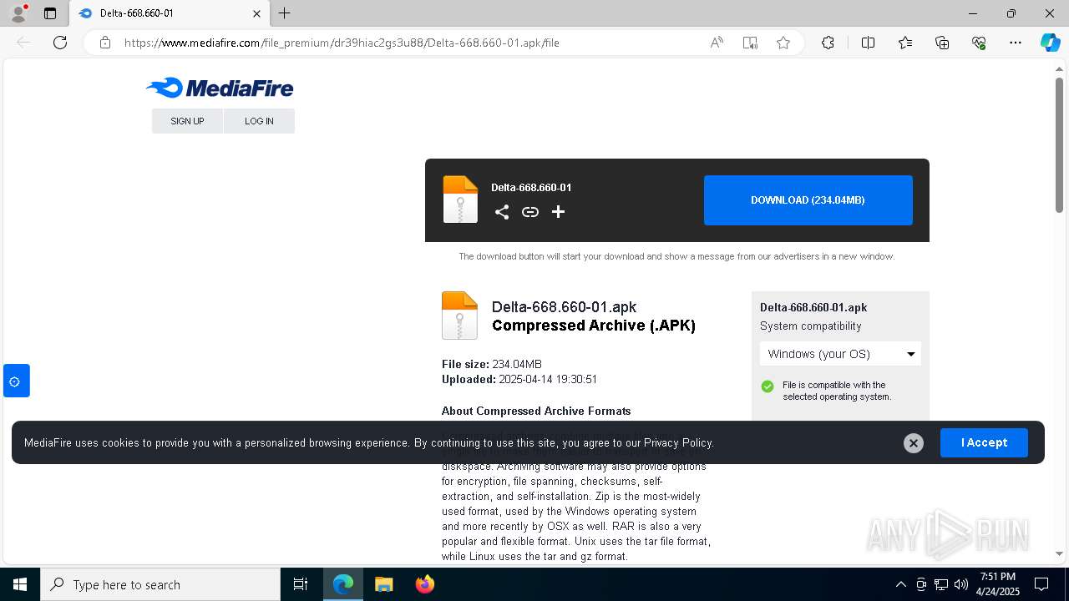Click the MediaFire logo
The width and height of the screenshot is (1069, 601).
[x=220, y=88]
